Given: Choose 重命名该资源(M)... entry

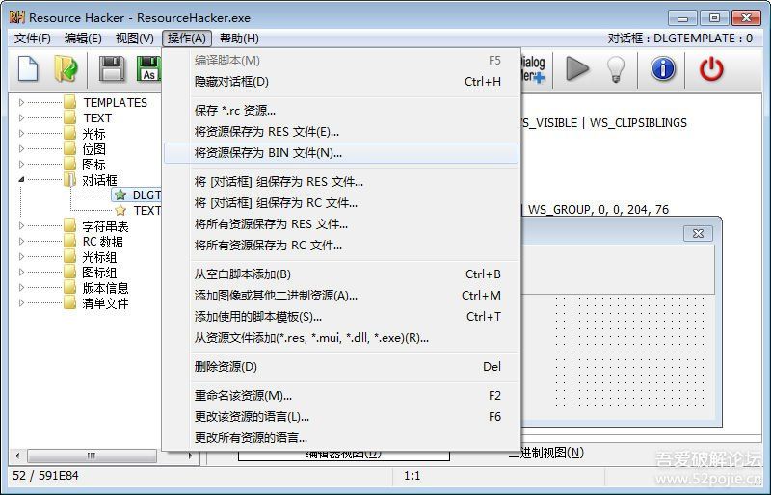Looking at the screenshot, I should click(341, 396).
